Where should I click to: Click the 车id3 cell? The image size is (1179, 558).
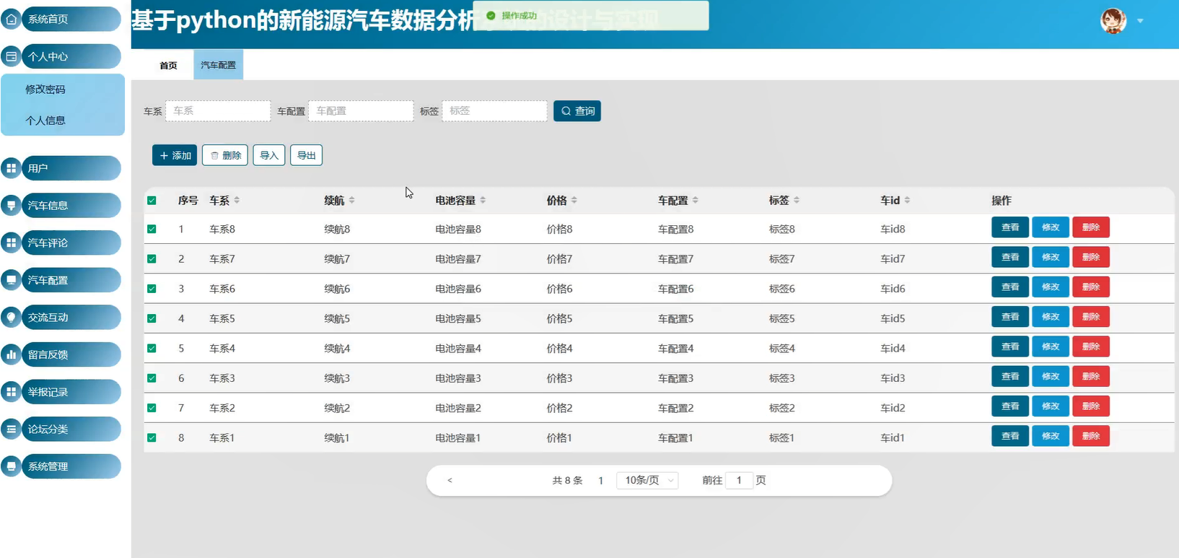pos(893,378)
